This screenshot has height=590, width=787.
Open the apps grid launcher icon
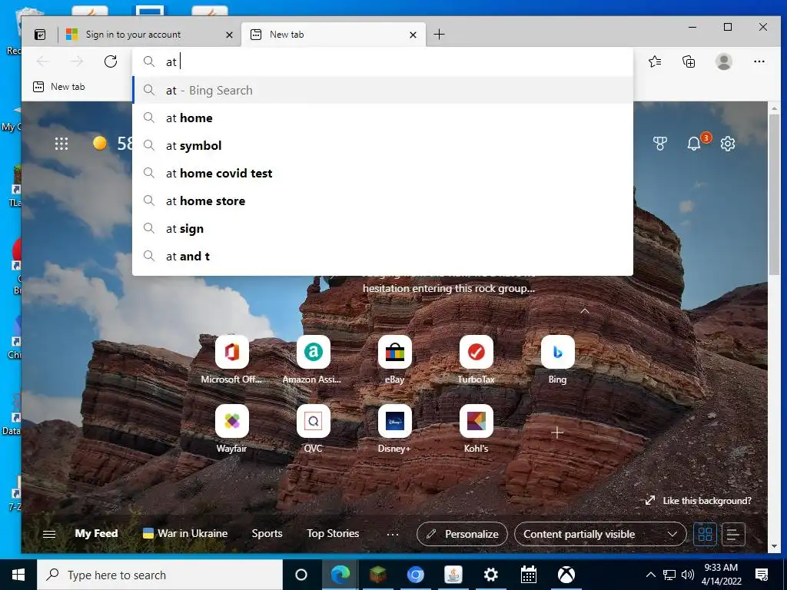61,144
